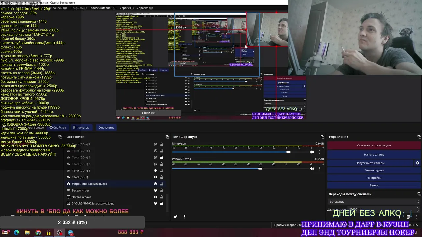Open Профиль menu
422x237 pixels.
pyautogui.click(x=79, y=8)
